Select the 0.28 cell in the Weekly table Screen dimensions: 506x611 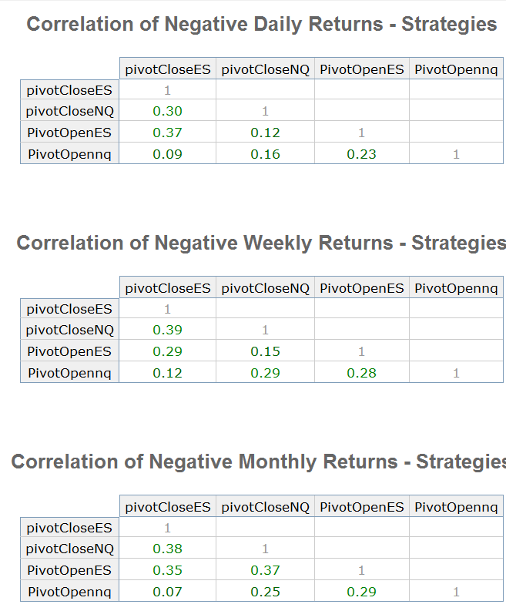tap(361, 374)
